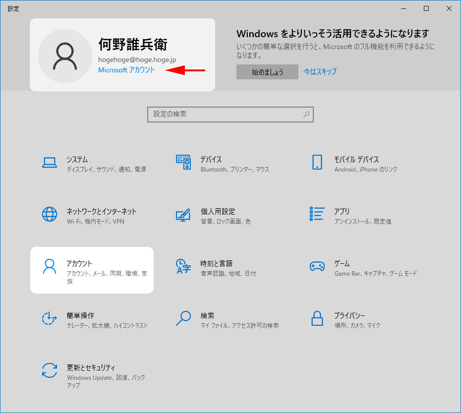Open Devices via keyboard-speaker icon
This screenshot has height=413, width=461.
click(183, 162)
